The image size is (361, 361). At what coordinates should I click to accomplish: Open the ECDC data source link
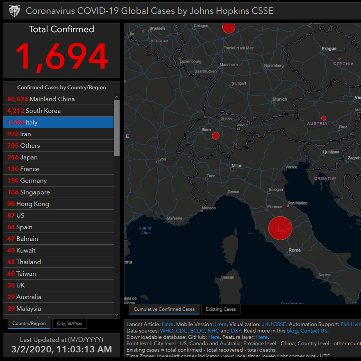[x=197, y=331]
